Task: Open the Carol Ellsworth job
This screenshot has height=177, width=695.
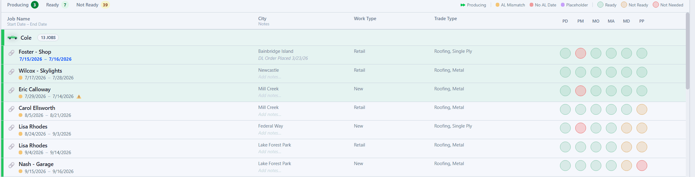Action: (37, 108)
